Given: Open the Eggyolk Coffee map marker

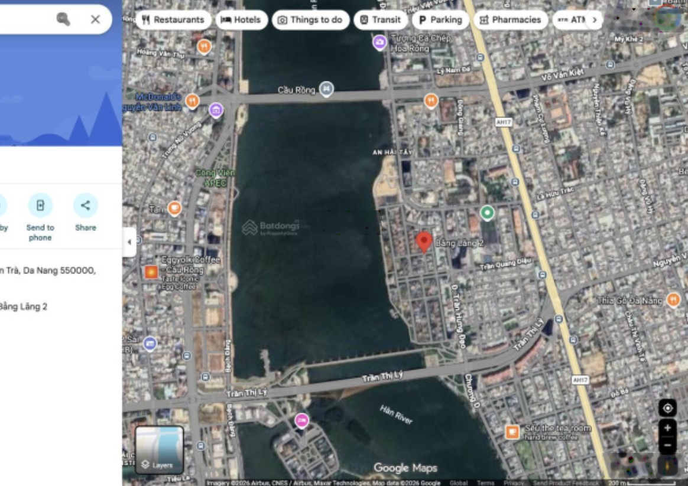Looking at the screenshot, I should pos(151,272).
